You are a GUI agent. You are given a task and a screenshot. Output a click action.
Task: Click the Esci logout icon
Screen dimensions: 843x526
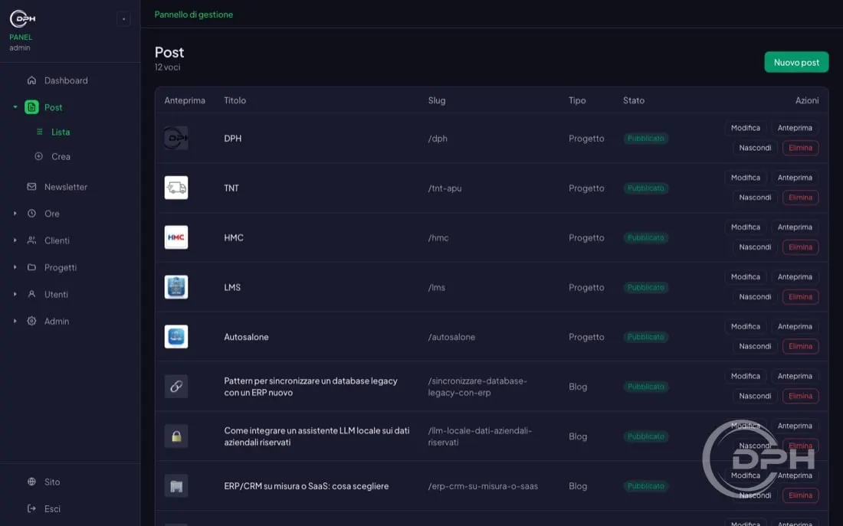pos(31,508)
